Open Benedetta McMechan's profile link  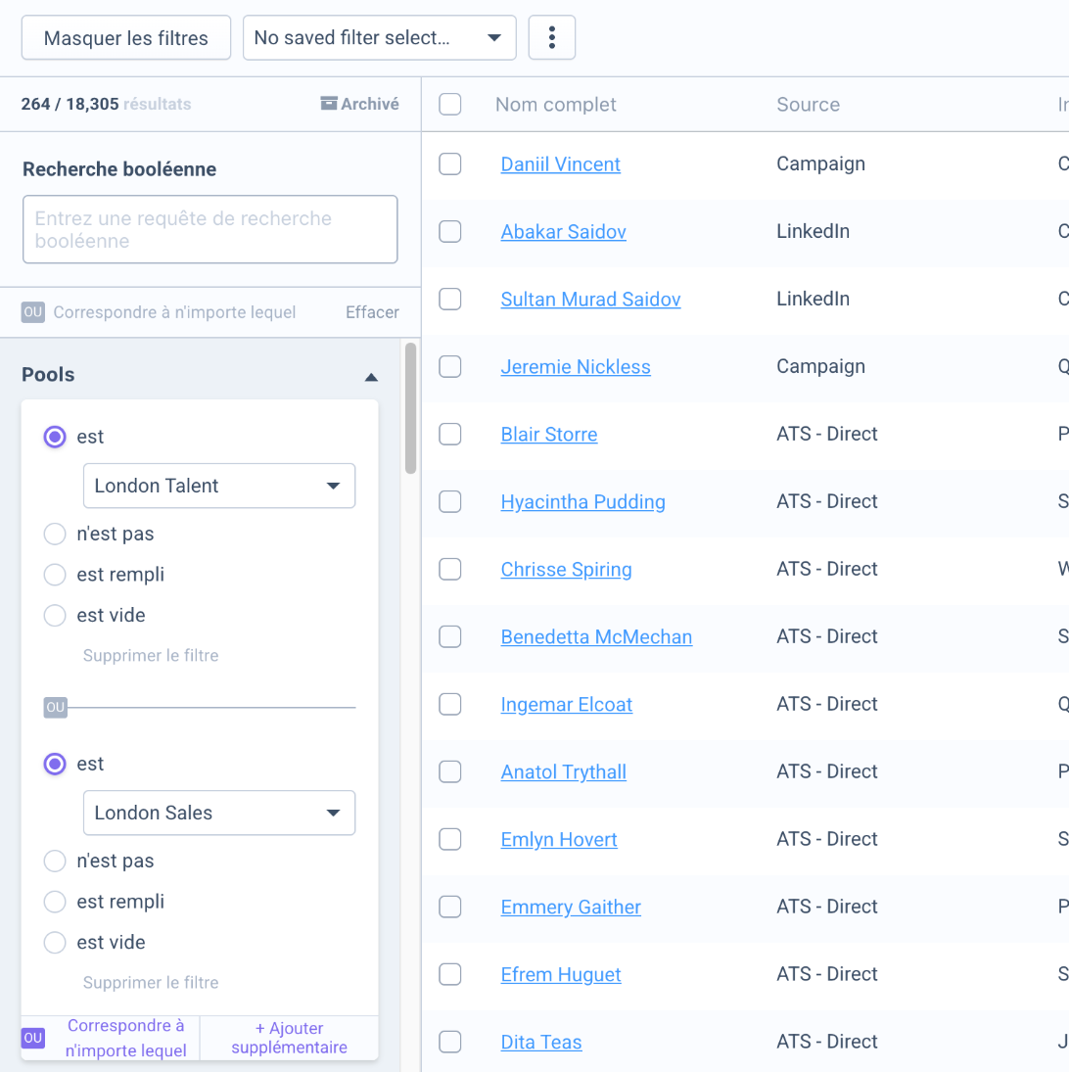point(596,637)
